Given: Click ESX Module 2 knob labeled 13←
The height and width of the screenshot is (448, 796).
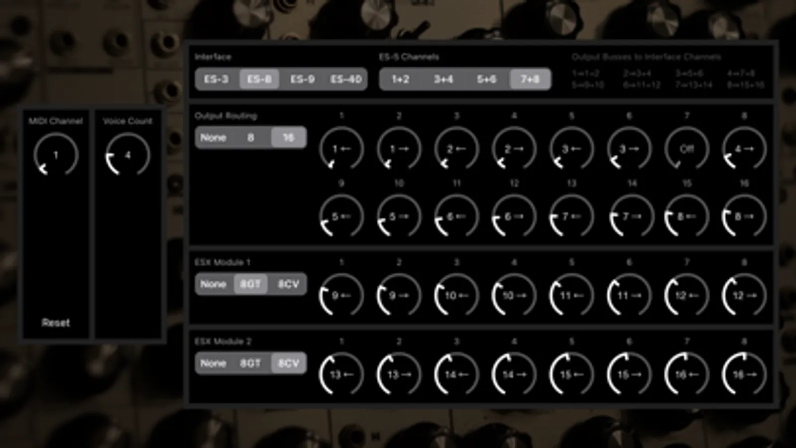Looking at the screenshot, I should [x=341, y=374].
